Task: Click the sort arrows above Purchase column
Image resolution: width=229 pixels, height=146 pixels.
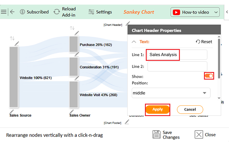Action: (72, 28)
